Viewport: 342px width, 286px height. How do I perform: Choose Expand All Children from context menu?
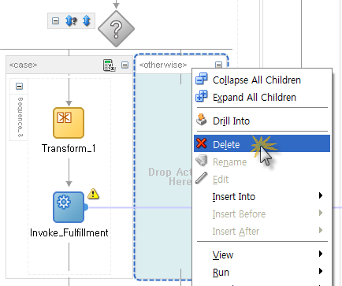[x=262, y=97]
